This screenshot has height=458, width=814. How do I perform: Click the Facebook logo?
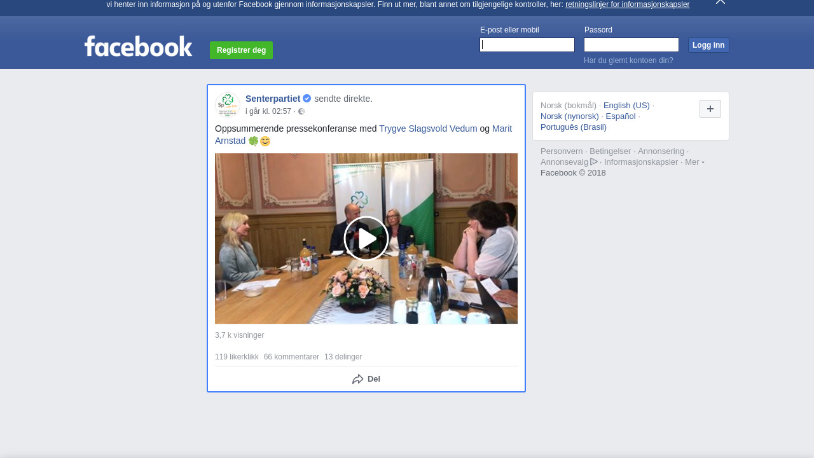click(138, 46)
